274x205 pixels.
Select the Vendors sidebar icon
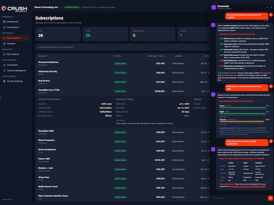[x=4, y=43]
